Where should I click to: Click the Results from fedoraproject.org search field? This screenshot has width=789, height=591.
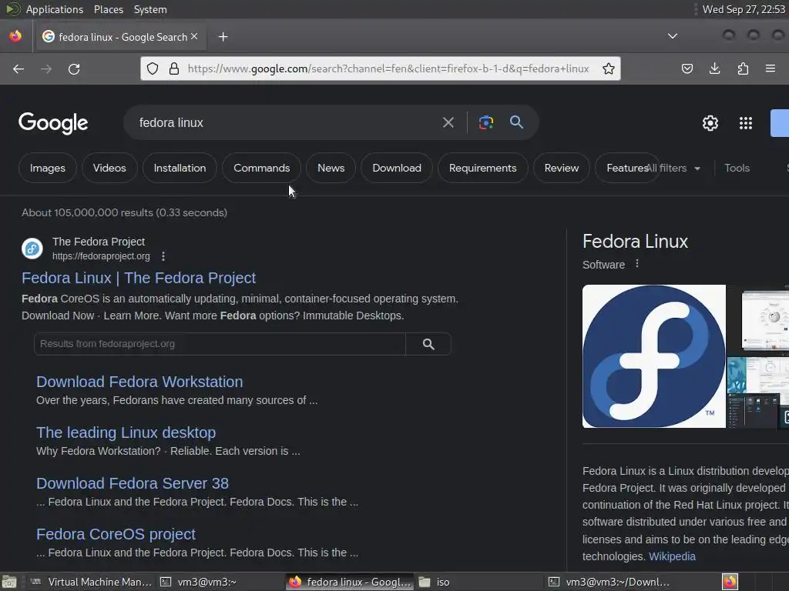coord(220,344)
